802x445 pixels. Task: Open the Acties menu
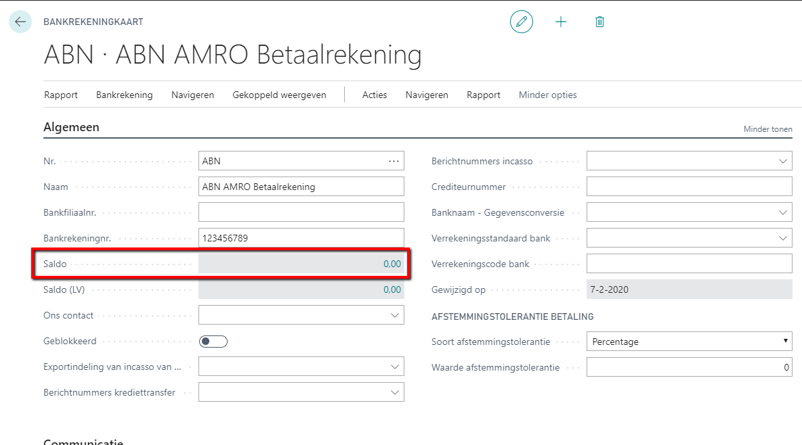point(375,95)
